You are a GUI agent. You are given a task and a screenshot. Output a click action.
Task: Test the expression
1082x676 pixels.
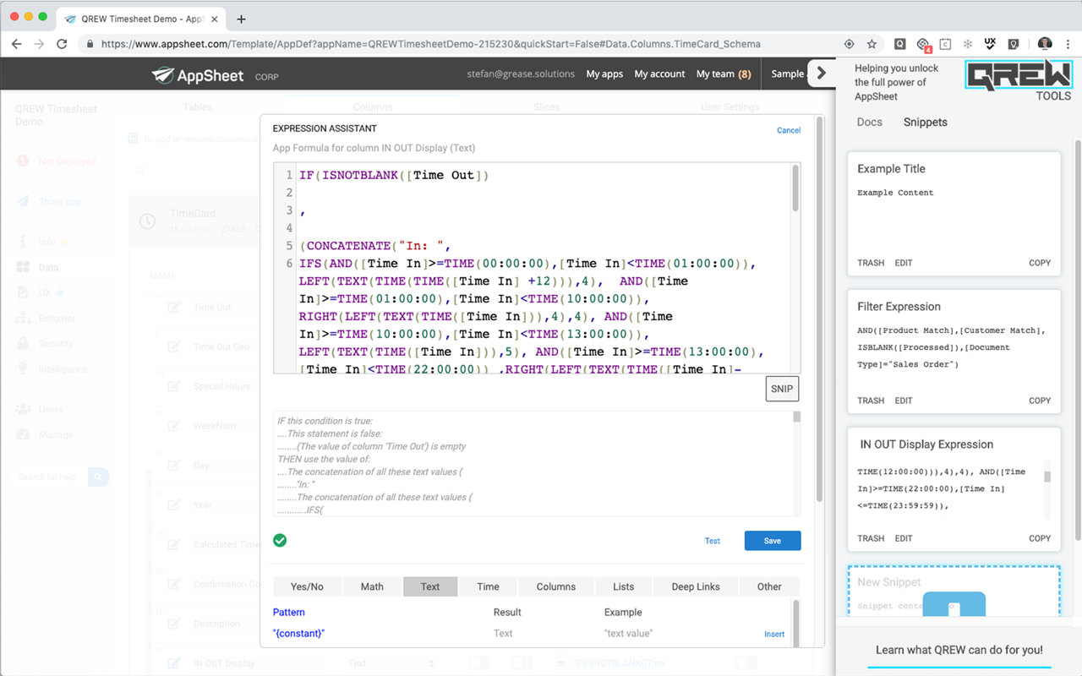point(712,540)
